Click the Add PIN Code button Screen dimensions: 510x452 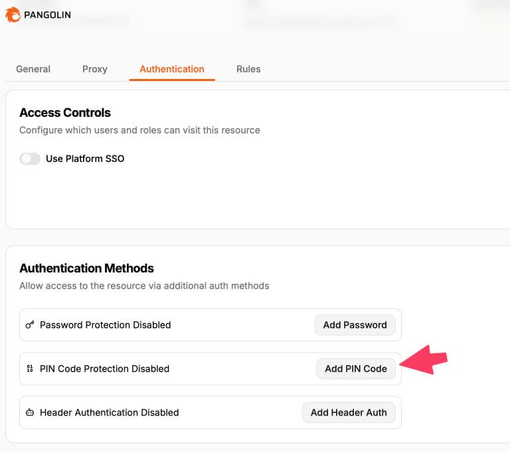pyautogui.click(x=356, y=368)
